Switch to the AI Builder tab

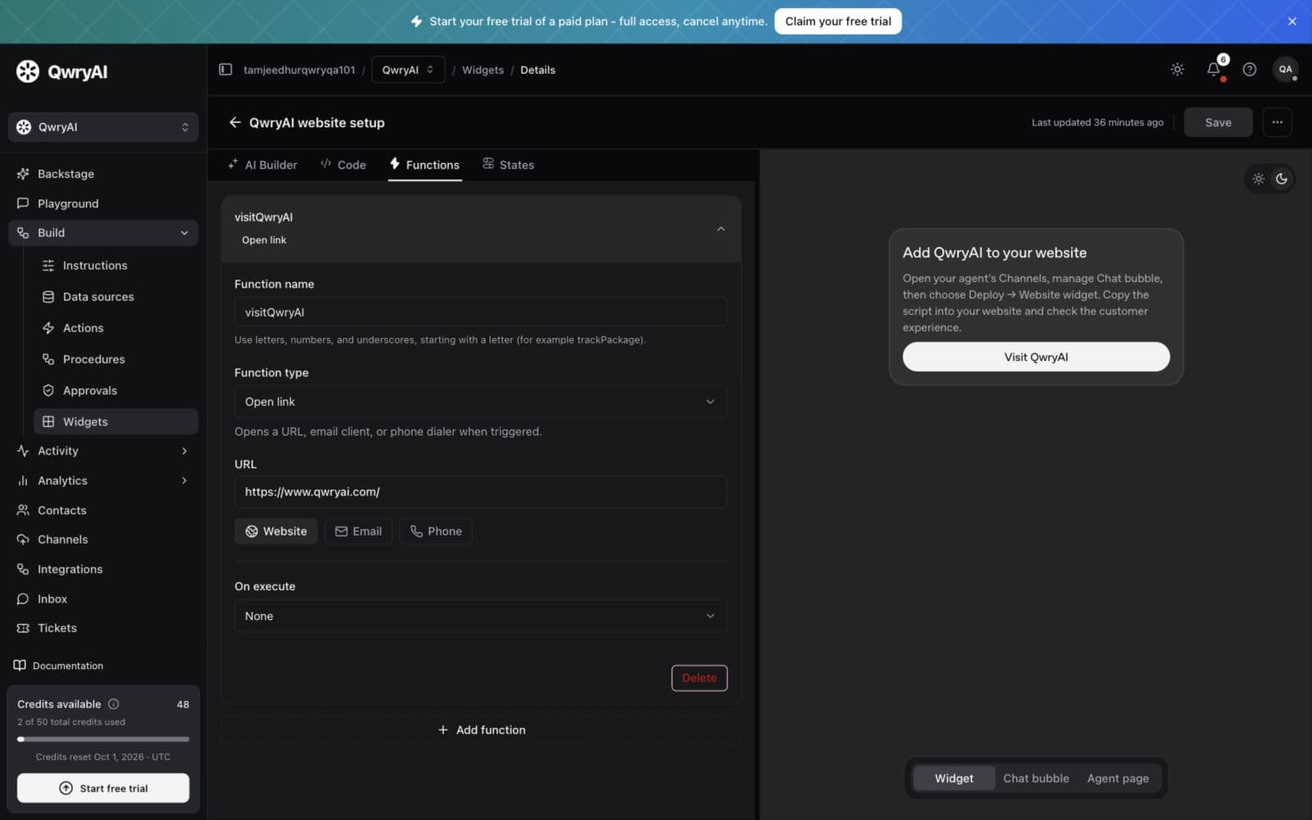(x=262, y=165)
